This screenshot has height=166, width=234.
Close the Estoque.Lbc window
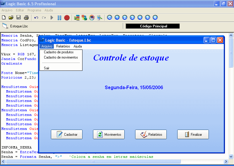point(220,40)
